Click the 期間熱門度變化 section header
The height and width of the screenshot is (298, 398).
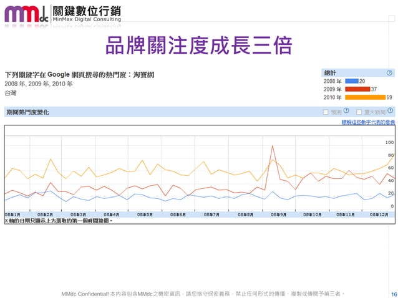199,112
